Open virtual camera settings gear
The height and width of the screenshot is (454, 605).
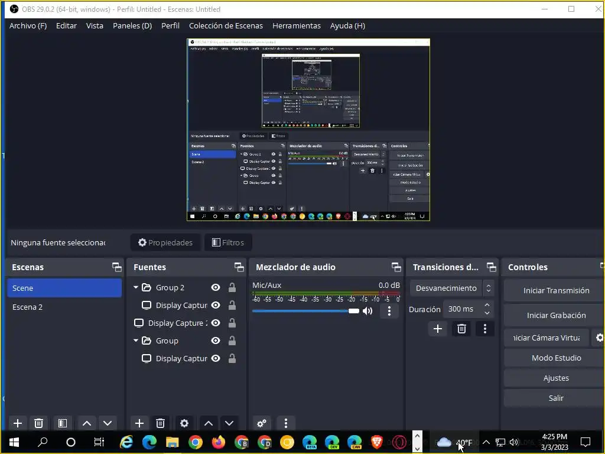[x=599, y=338]
